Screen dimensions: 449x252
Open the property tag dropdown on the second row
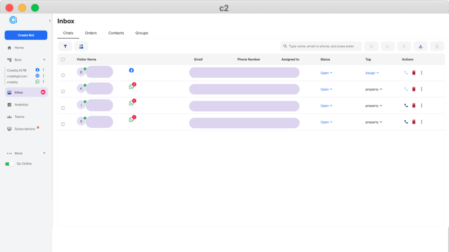(374, 89)
